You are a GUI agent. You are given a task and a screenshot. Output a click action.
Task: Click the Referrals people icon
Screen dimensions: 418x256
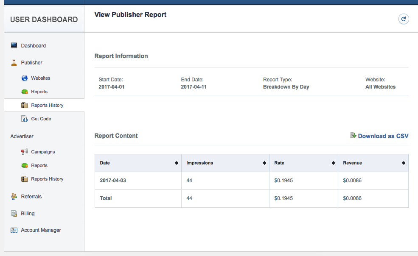pos(14,197)
